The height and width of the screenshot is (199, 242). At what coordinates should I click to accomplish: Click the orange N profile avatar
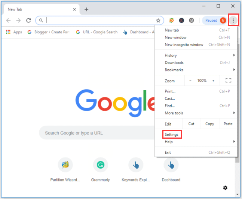click(223, 20)
